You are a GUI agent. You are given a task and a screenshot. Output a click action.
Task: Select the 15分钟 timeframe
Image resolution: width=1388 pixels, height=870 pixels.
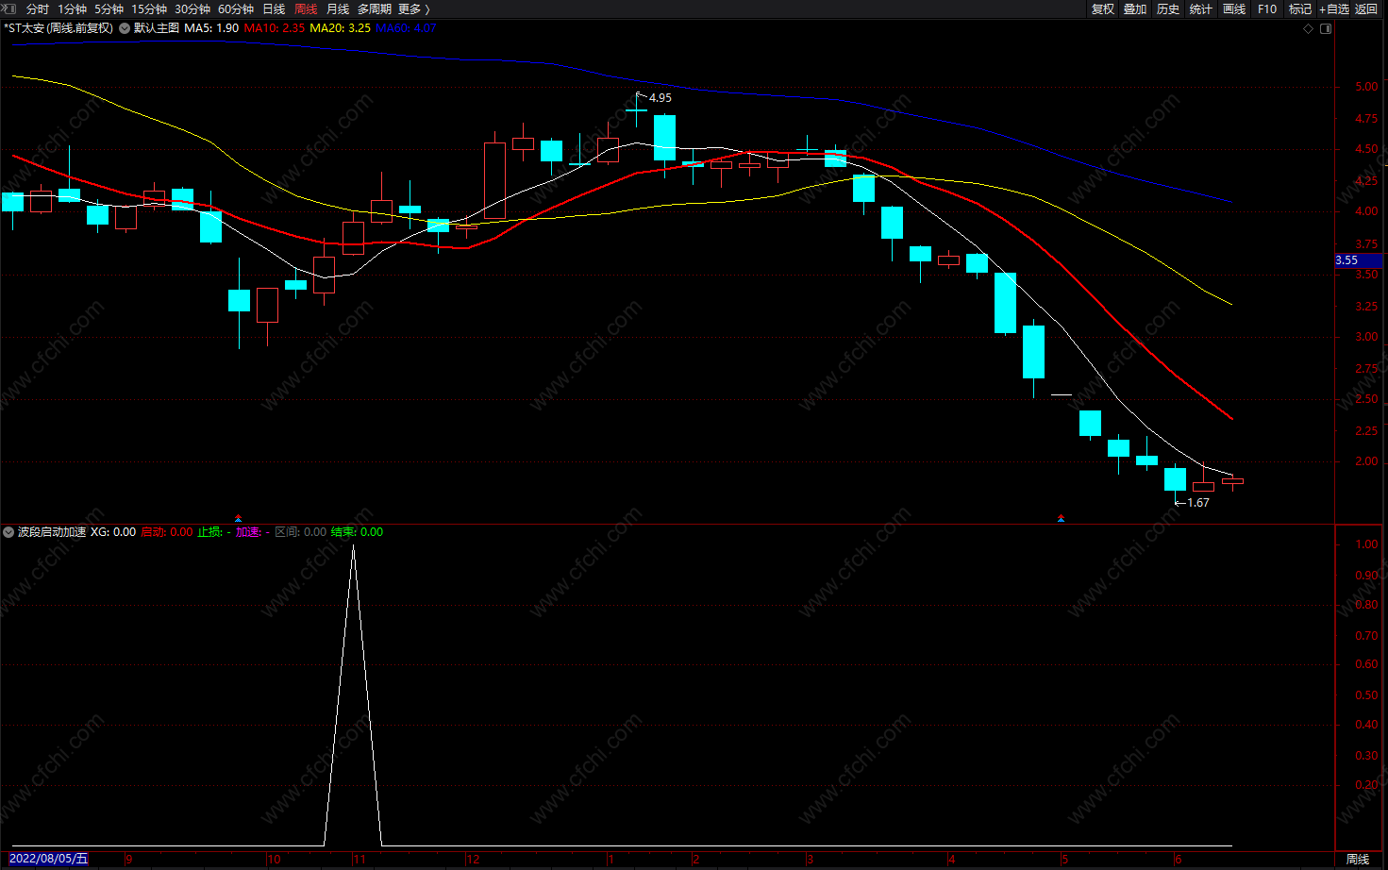pyautogui.click(x=149, y=8)
